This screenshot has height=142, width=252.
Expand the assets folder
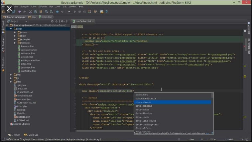15,32
